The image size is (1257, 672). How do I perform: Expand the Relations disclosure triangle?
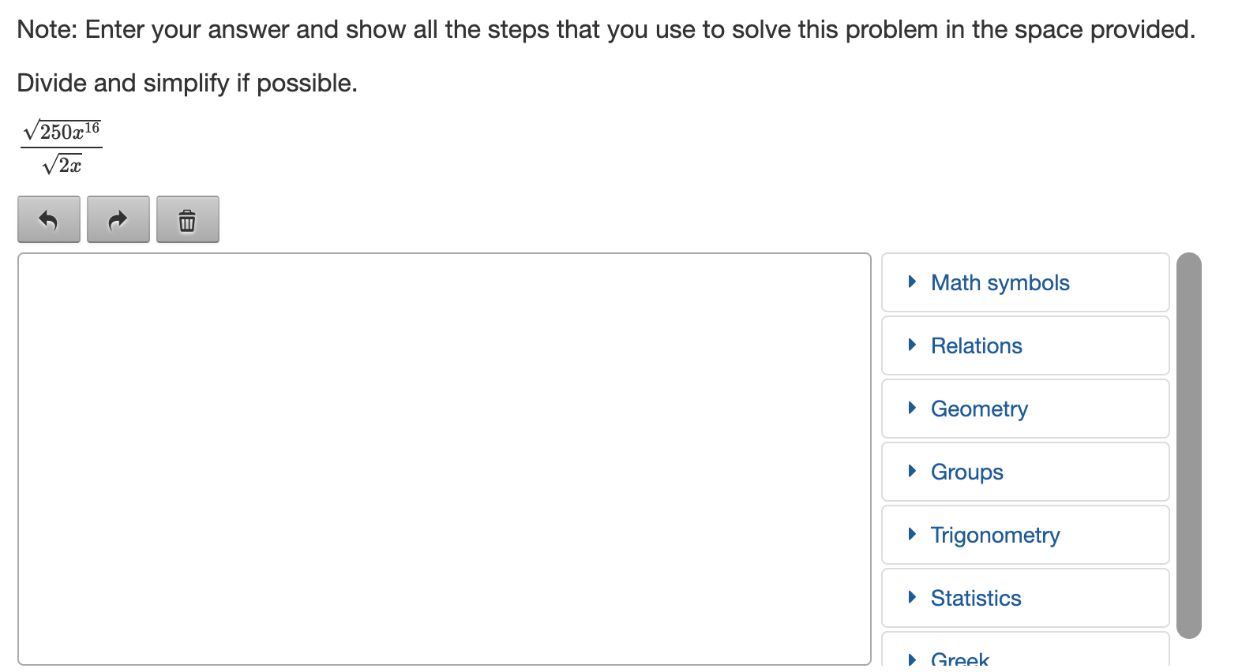click(912, 345)
